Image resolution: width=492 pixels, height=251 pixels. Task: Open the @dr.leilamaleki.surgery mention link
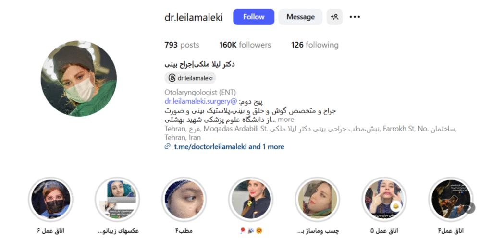click(201, 101)
